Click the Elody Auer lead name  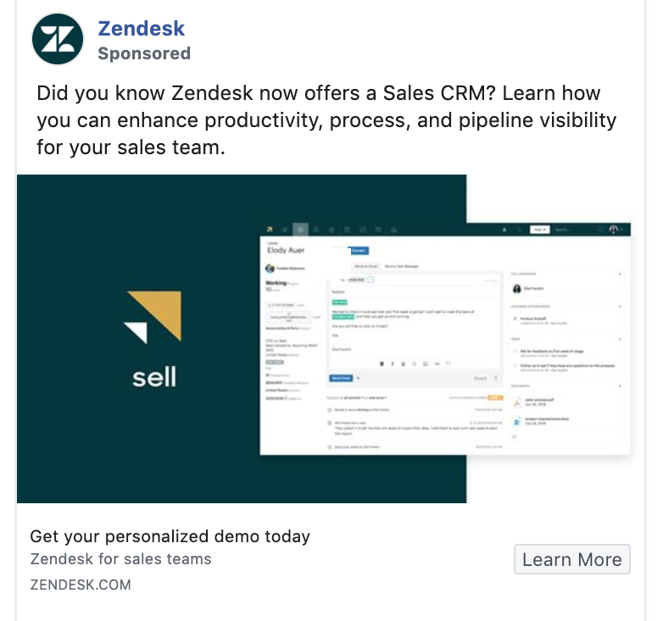click(x=286, y=250)
